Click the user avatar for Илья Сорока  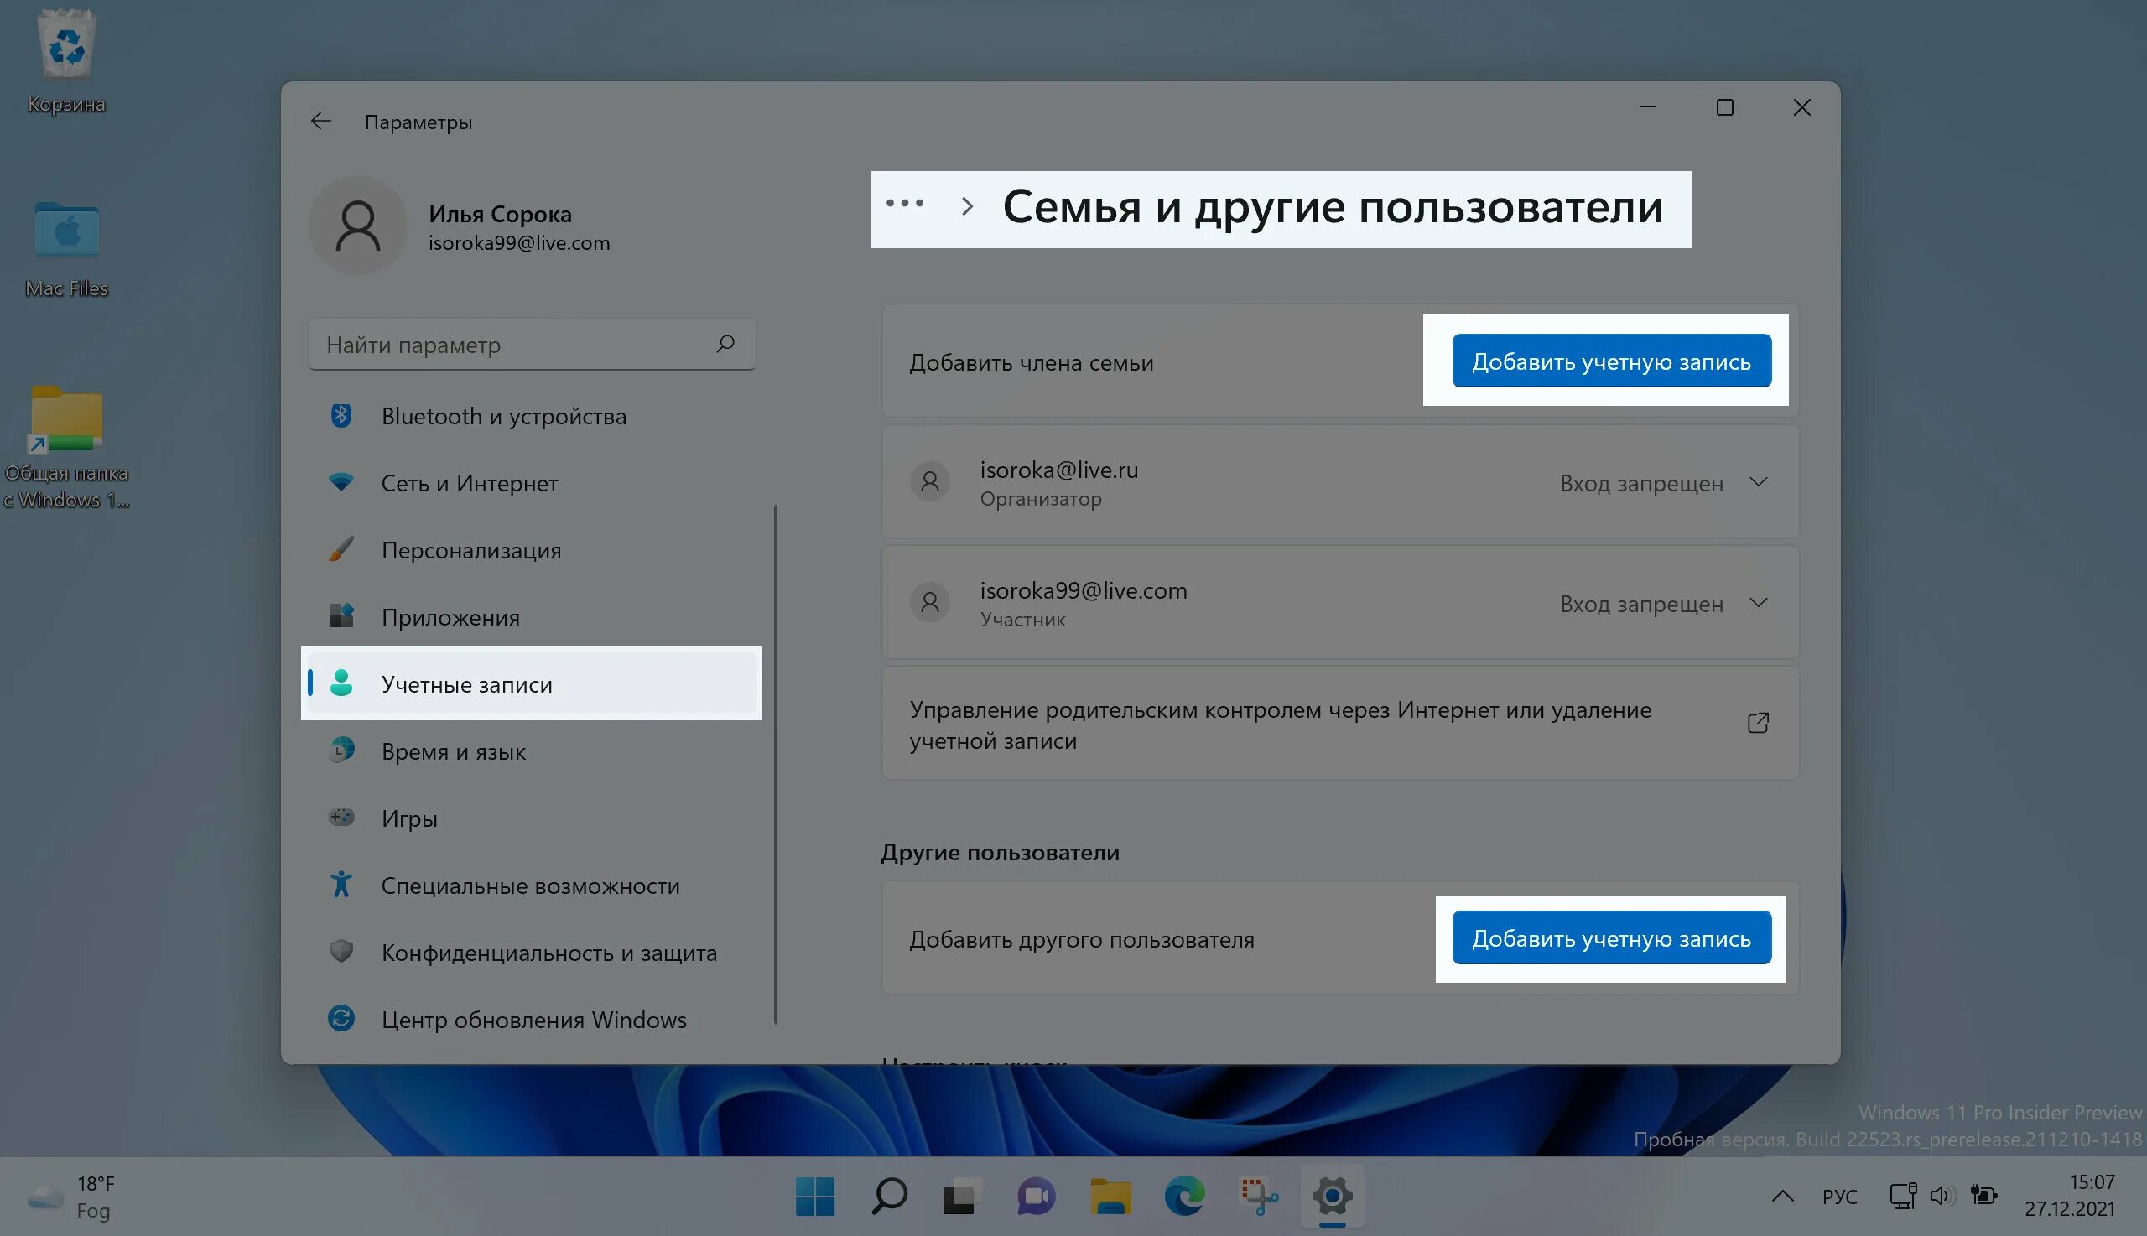pos(357,226)
